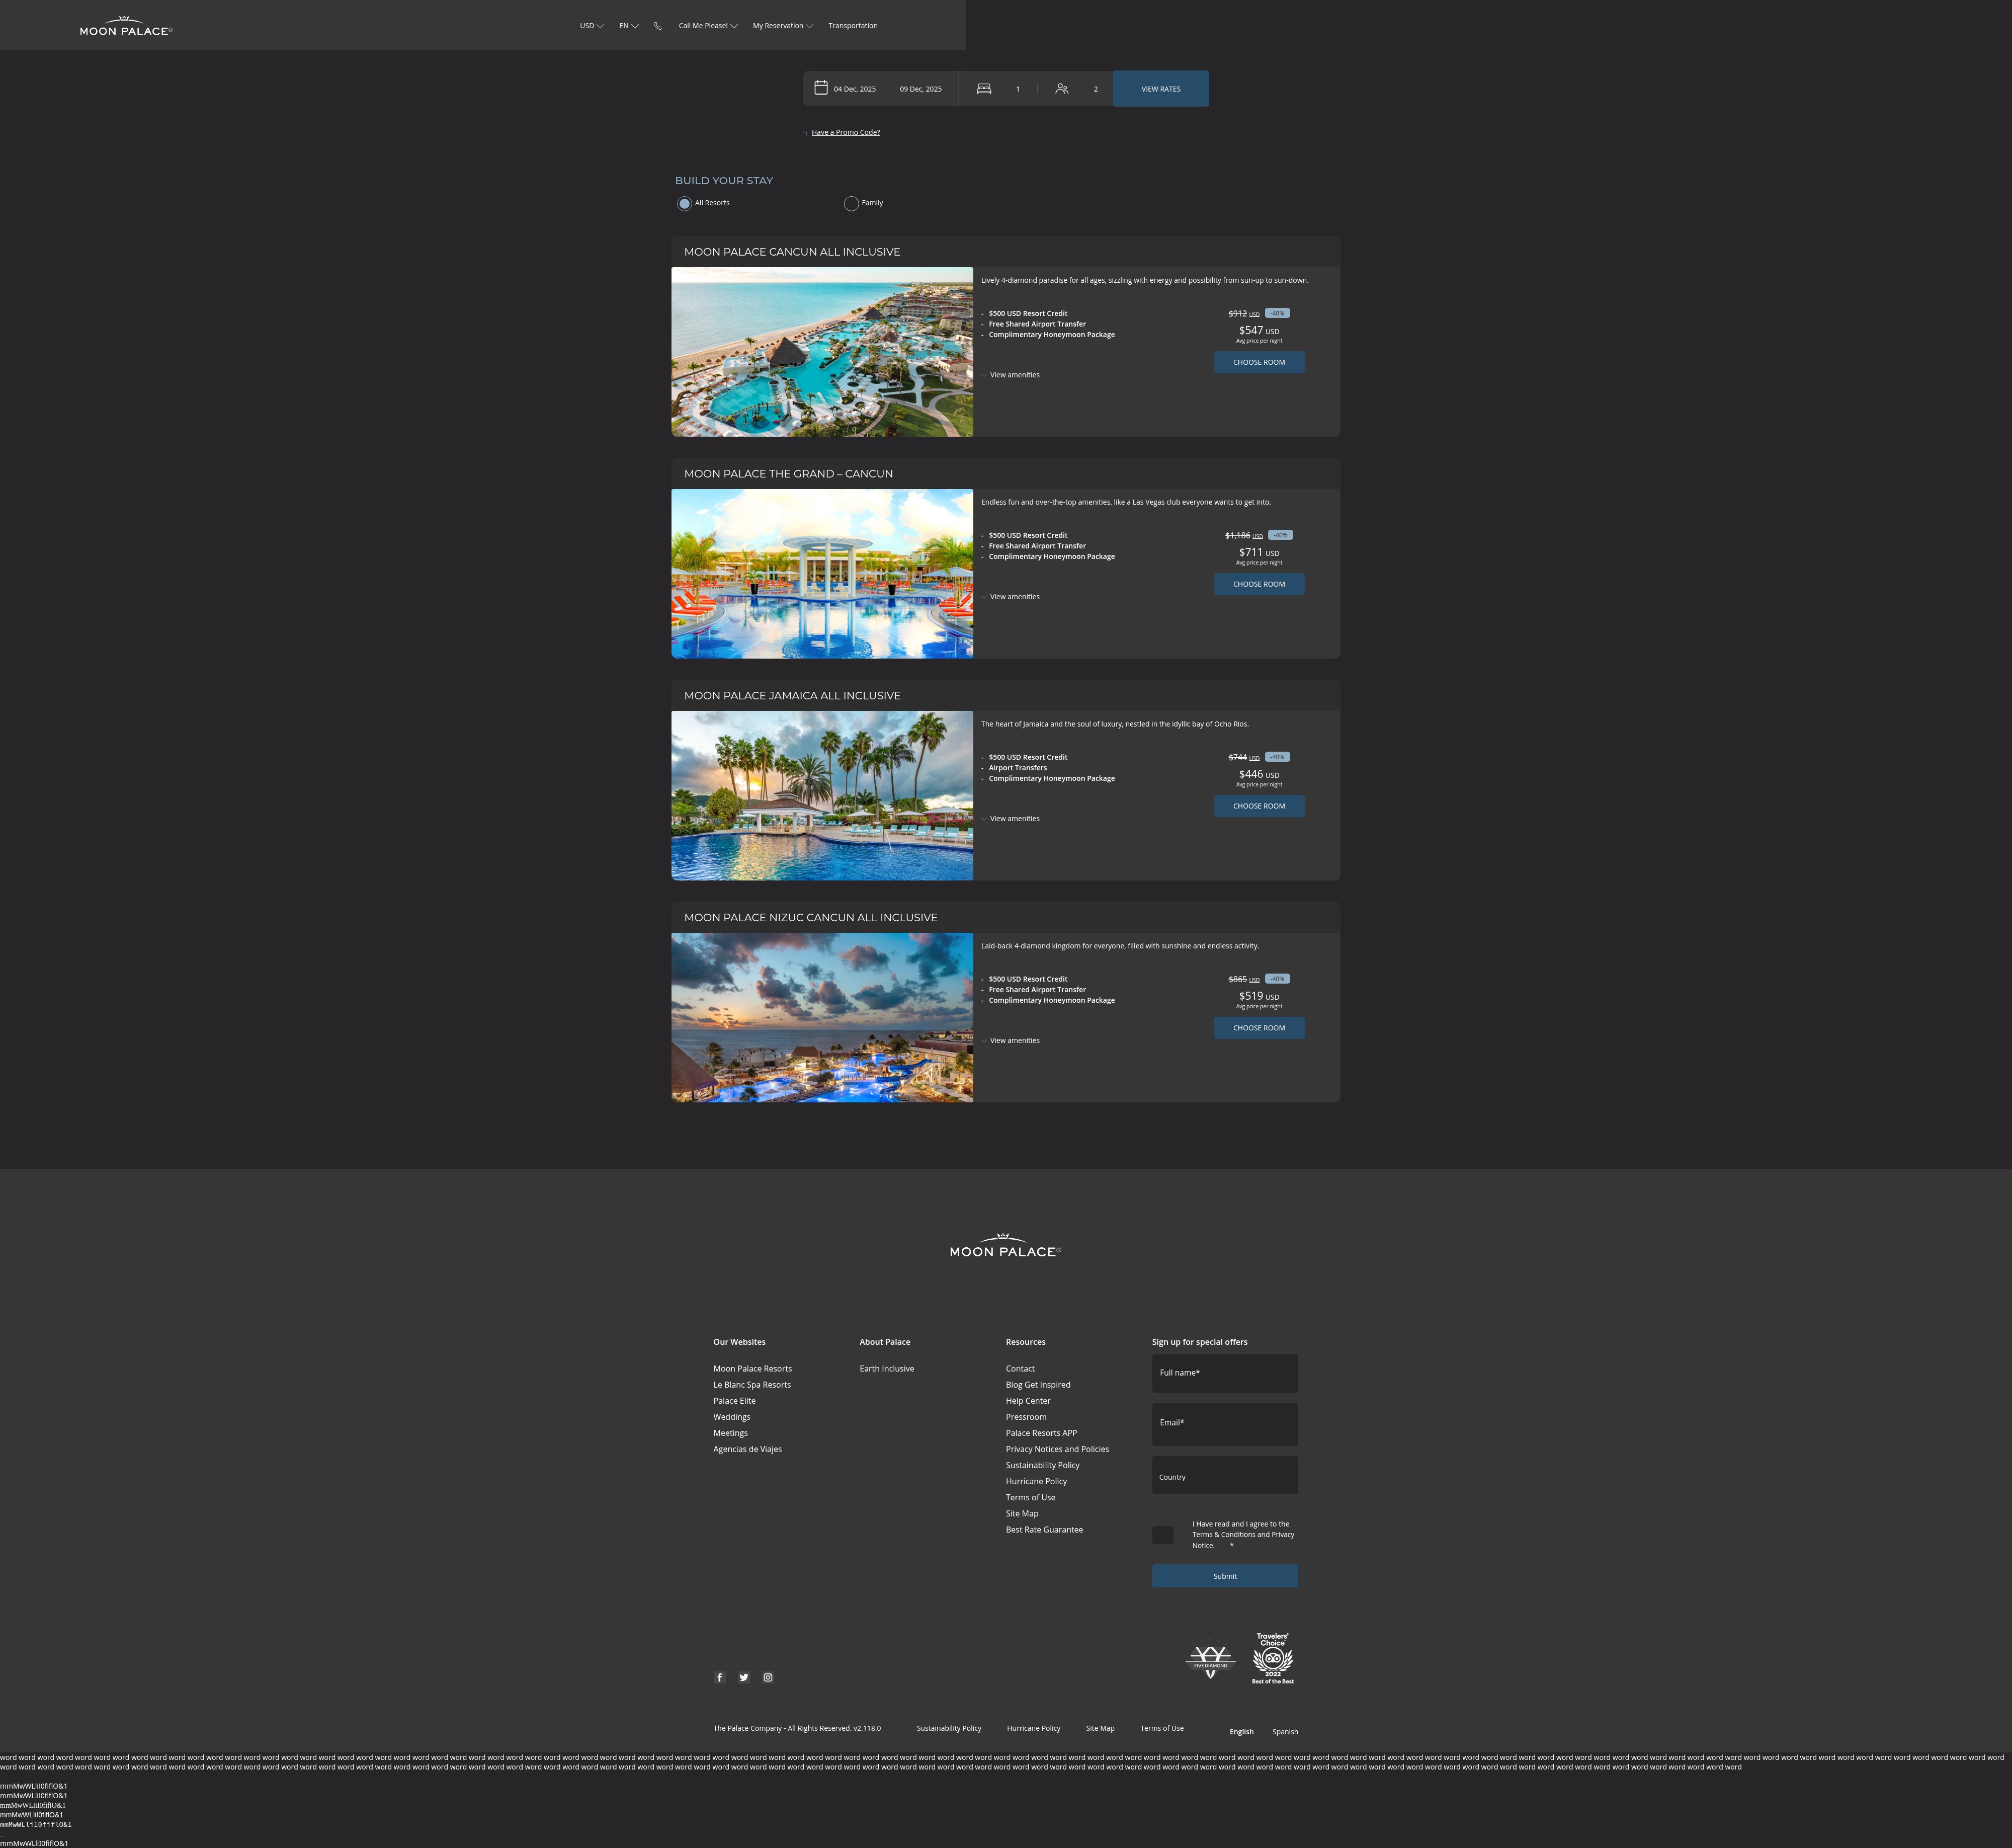This screenshot has width=2012, height=1848.
Task: Open the Blog Get Inspired link
Action: coord(1038,1385)
